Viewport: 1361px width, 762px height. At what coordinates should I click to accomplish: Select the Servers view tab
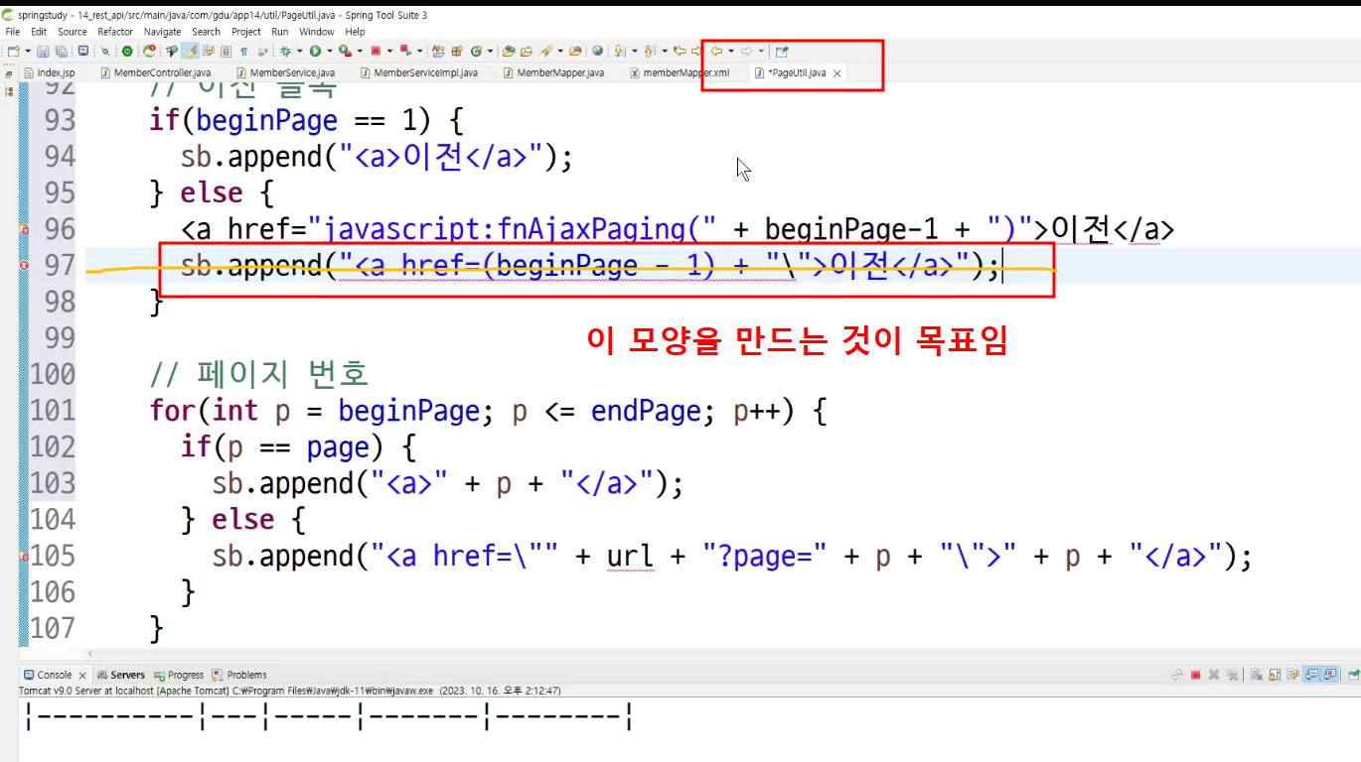121,675
